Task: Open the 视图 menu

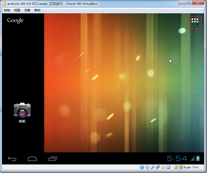Action: point(17,10)
